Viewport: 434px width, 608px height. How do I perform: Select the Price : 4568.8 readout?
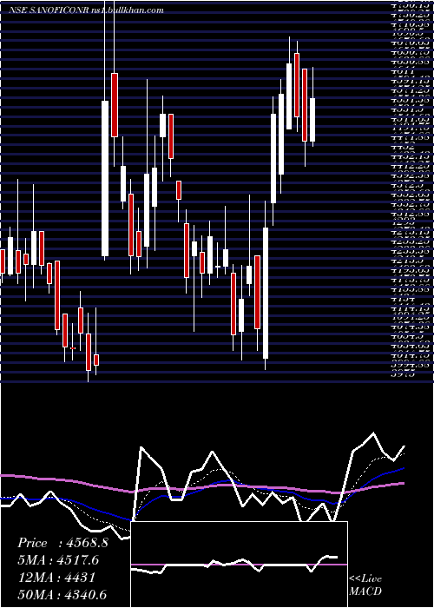(x=62, y=543)
